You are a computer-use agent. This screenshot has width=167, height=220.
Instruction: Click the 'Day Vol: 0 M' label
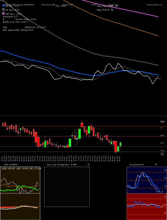(x=105, y=10)
